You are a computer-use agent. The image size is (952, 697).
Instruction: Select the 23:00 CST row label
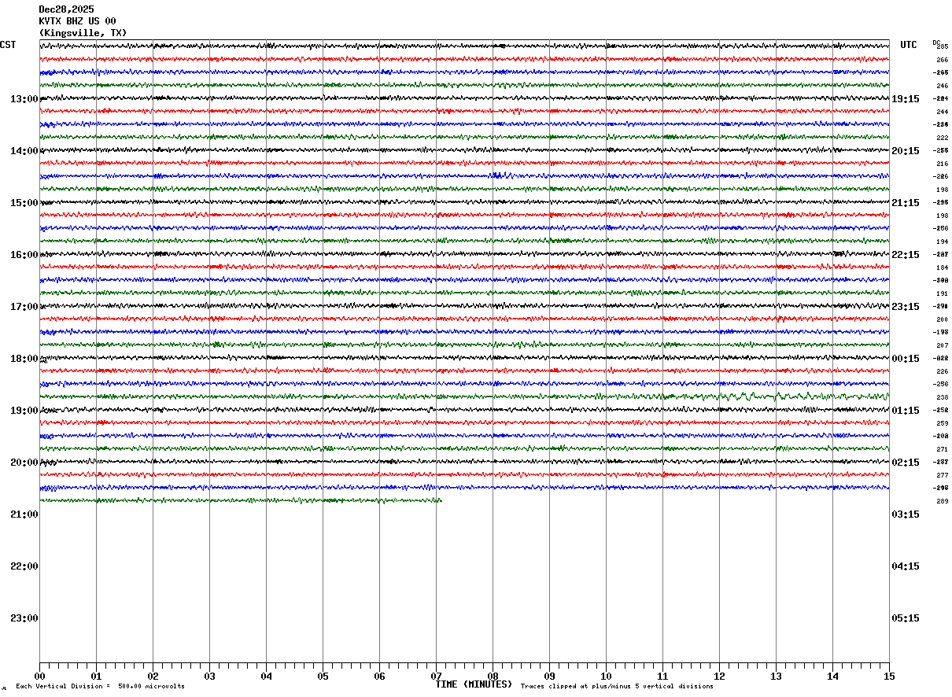24,618
